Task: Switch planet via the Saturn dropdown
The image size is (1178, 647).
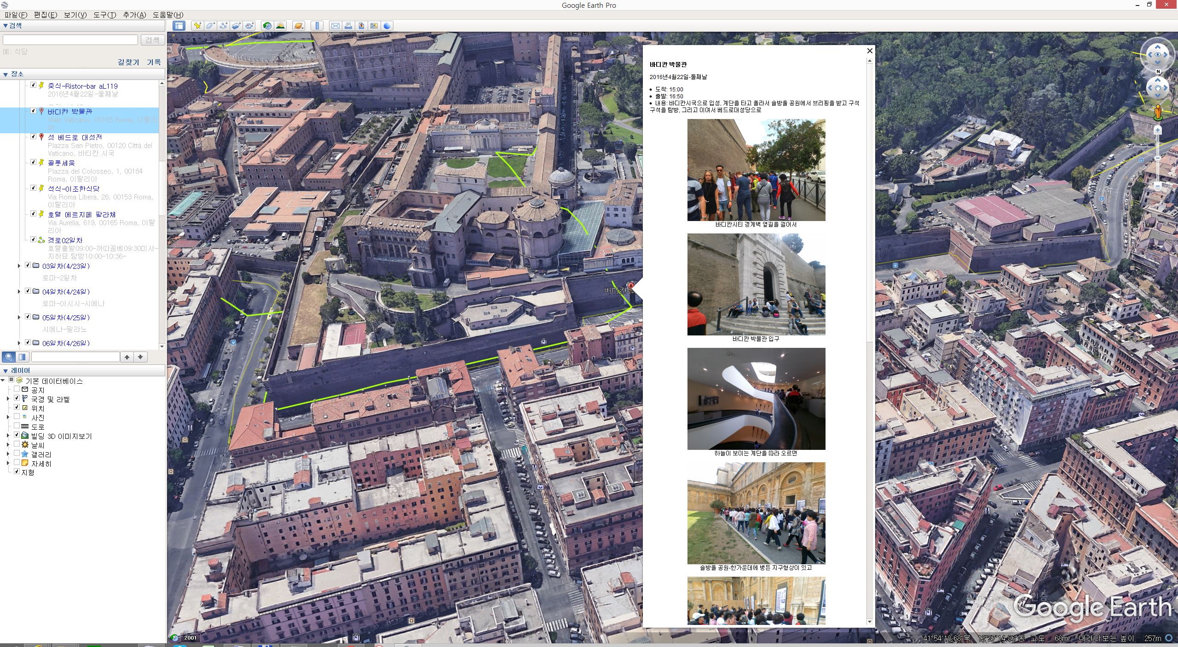Action: click(x=299, y=26)
